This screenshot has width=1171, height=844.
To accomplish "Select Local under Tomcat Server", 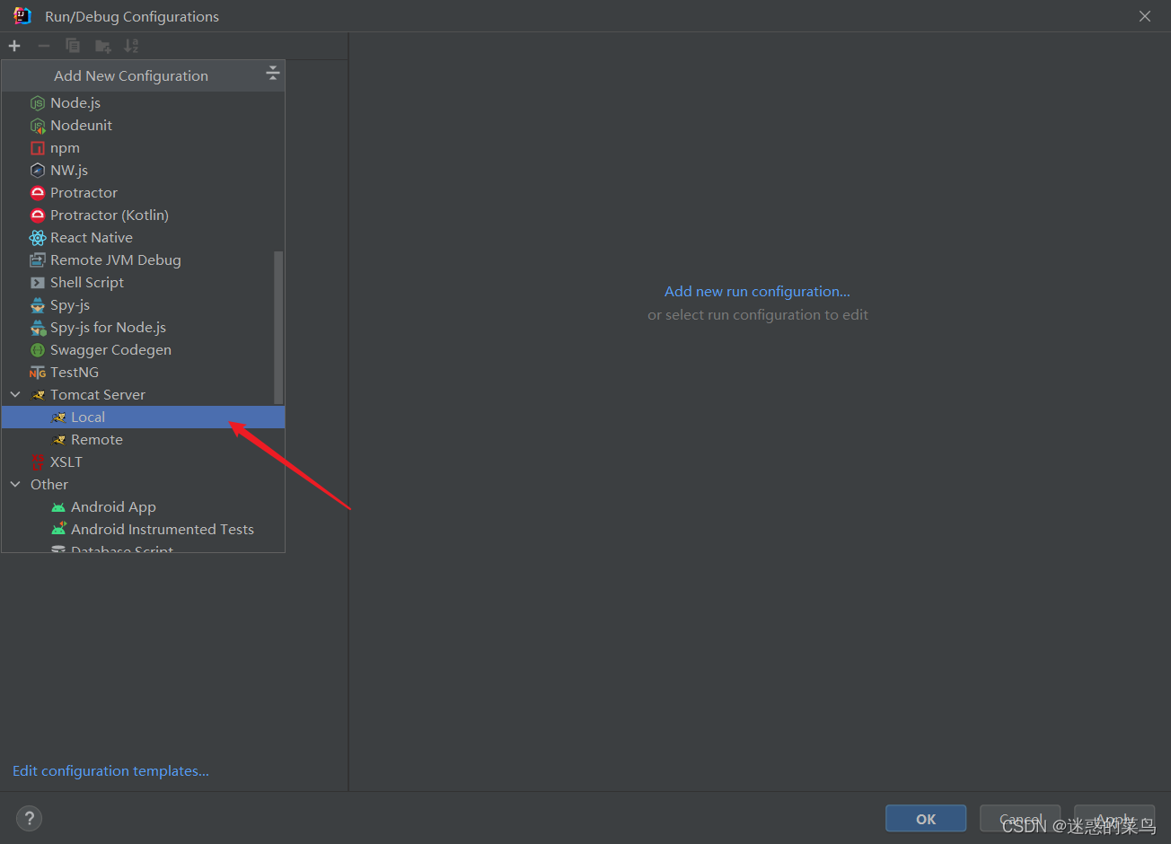I will click(143, 418).
